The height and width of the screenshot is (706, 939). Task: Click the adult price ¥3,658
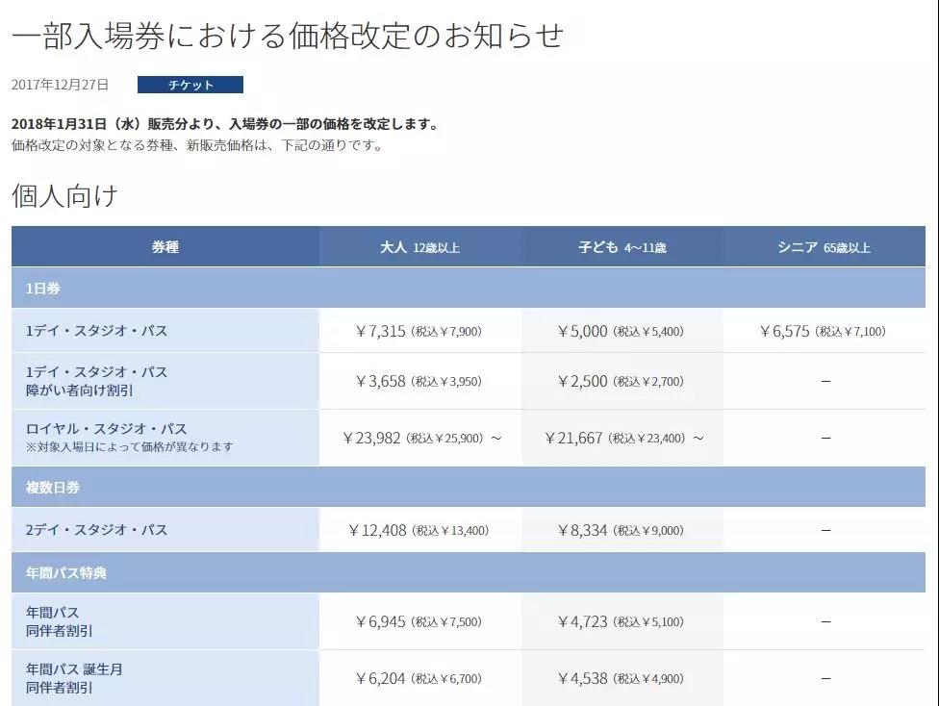419,382
